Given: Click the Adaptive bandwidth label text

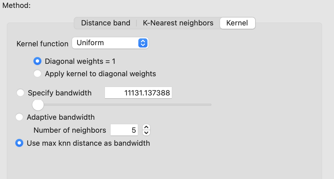Looking at the screenshot, I should (61, 117).
